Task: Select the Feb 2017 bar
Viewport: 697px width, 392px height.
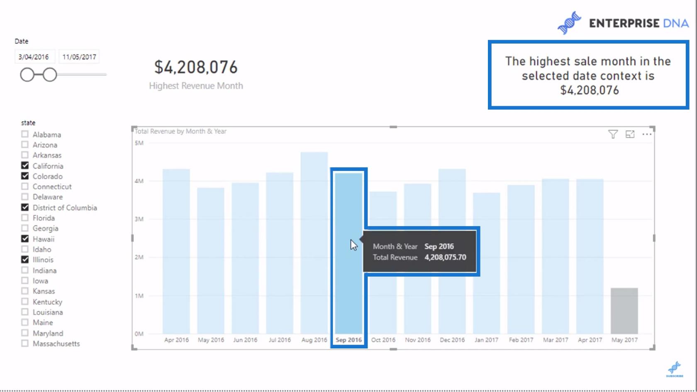Action: (x=521, y=259)
